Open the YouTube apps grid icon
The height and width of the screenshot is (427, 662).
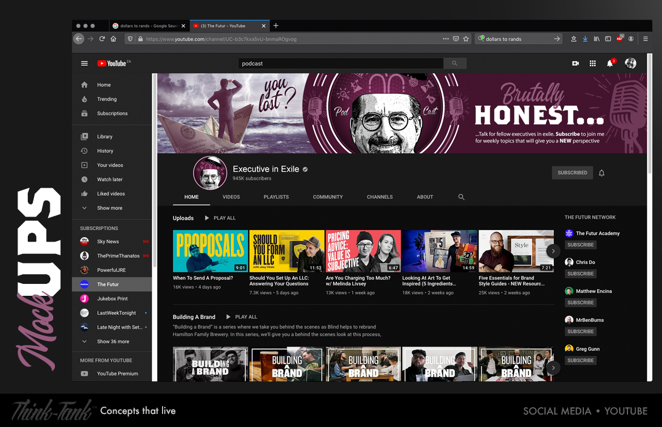click(592, 63)
